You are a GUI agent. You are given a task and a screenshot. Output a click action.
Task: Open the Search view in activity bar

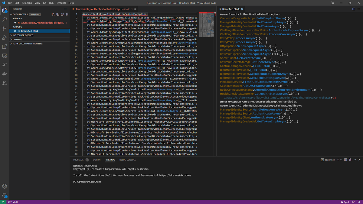(x=5, y=19)
